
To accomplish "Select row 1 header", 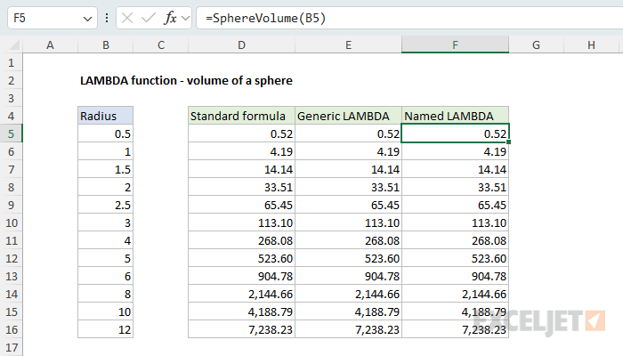I will pos(11,63).
